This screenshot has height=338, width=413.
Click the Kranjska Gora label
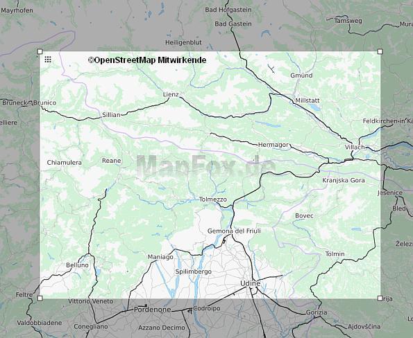pos(344,180)
